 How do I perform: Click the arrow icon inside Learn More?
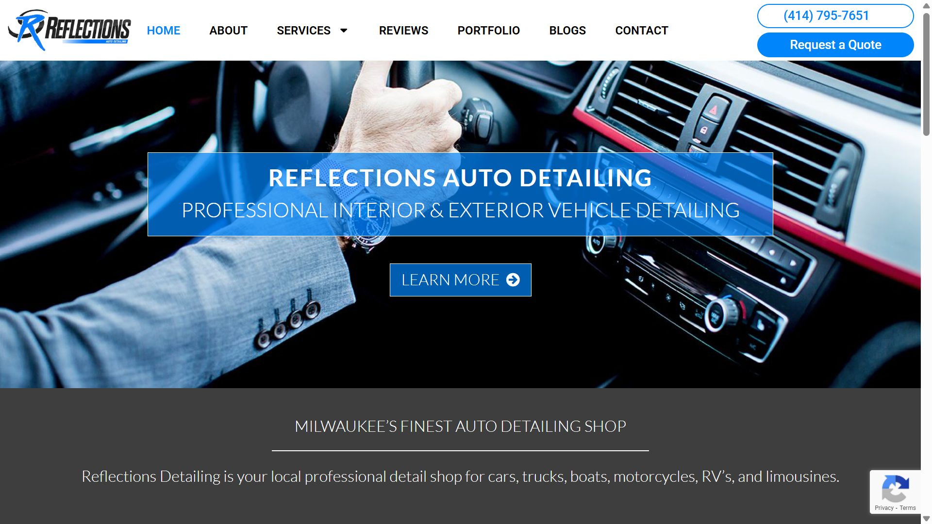click(x=513, y=280)
